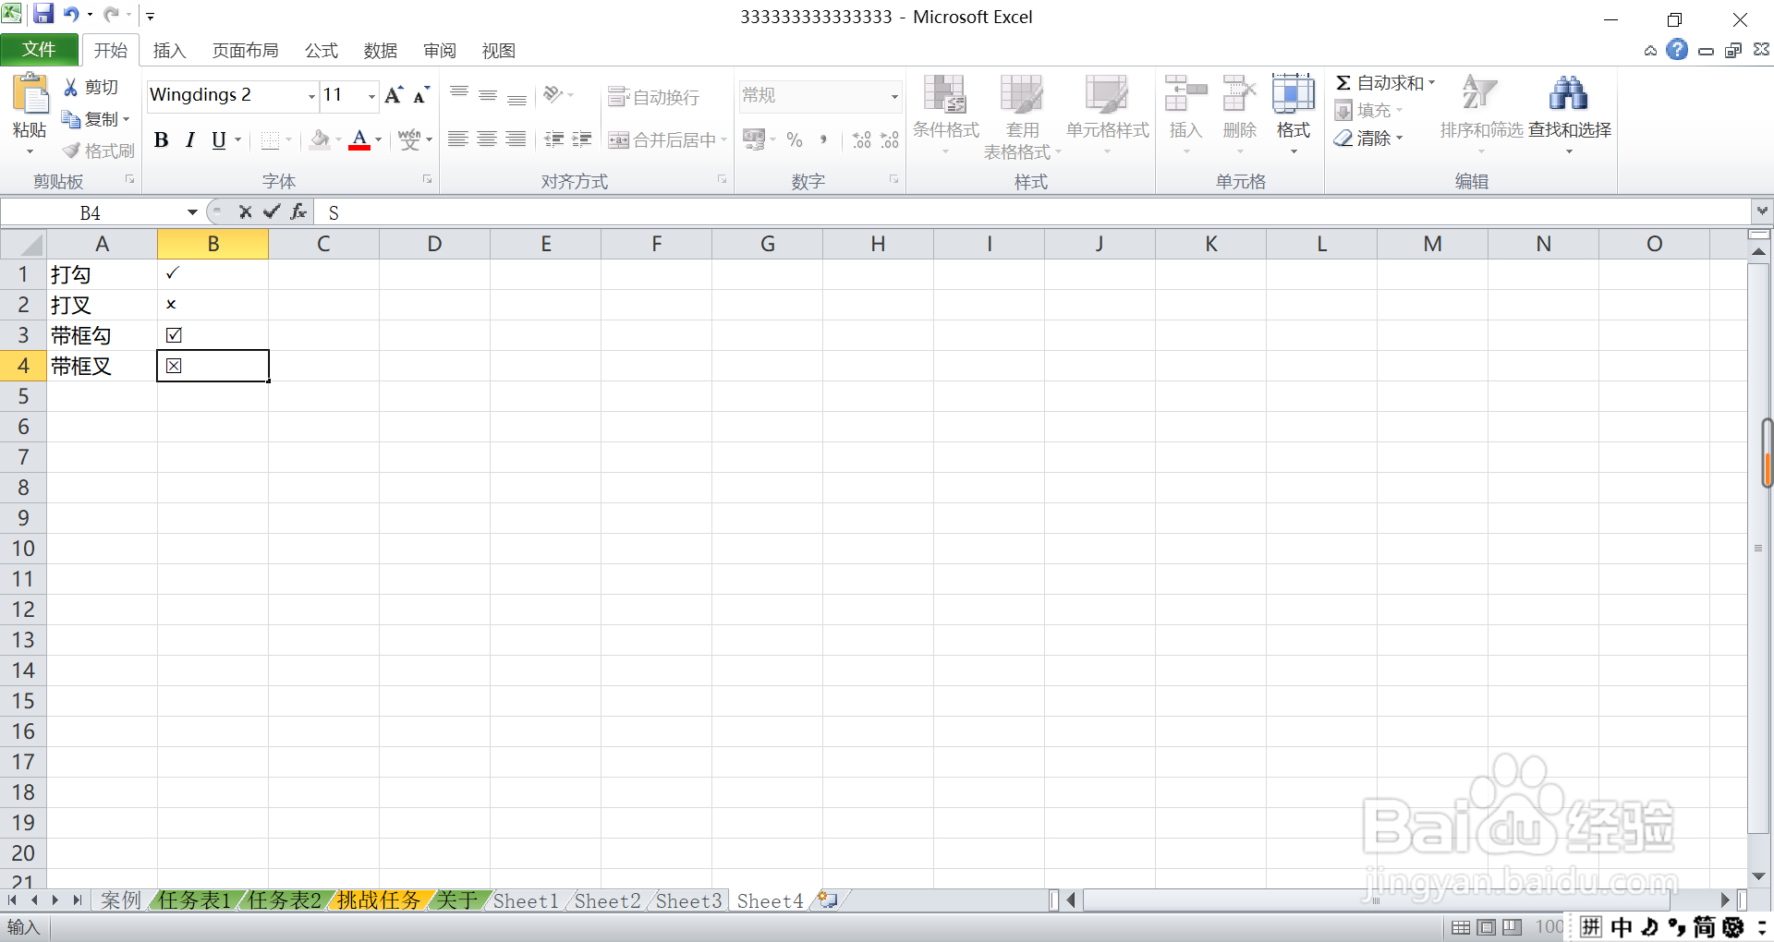Screen dimensions: 1774x942
Task: Expand the Name Box B4 dropdown
Action: pyautogui.click(x=192, y=212)
